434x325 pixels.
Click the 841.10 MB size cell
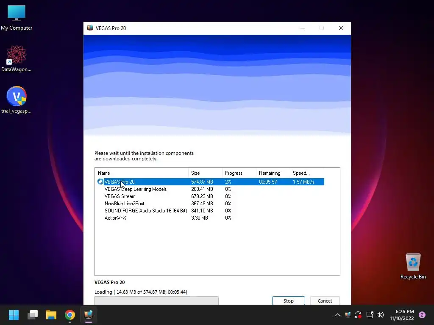202,211
